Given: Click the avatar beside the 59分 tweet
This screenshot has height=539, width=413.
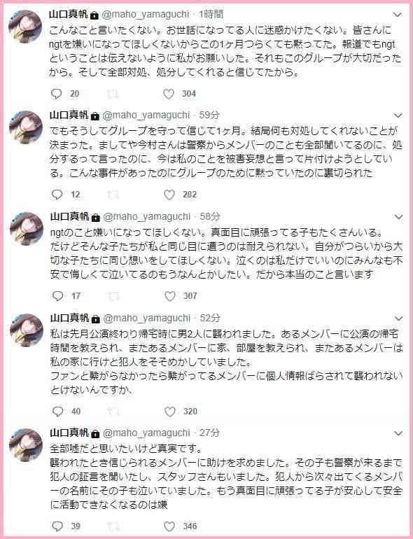Looking at the screenshot, I should (26, 127).
